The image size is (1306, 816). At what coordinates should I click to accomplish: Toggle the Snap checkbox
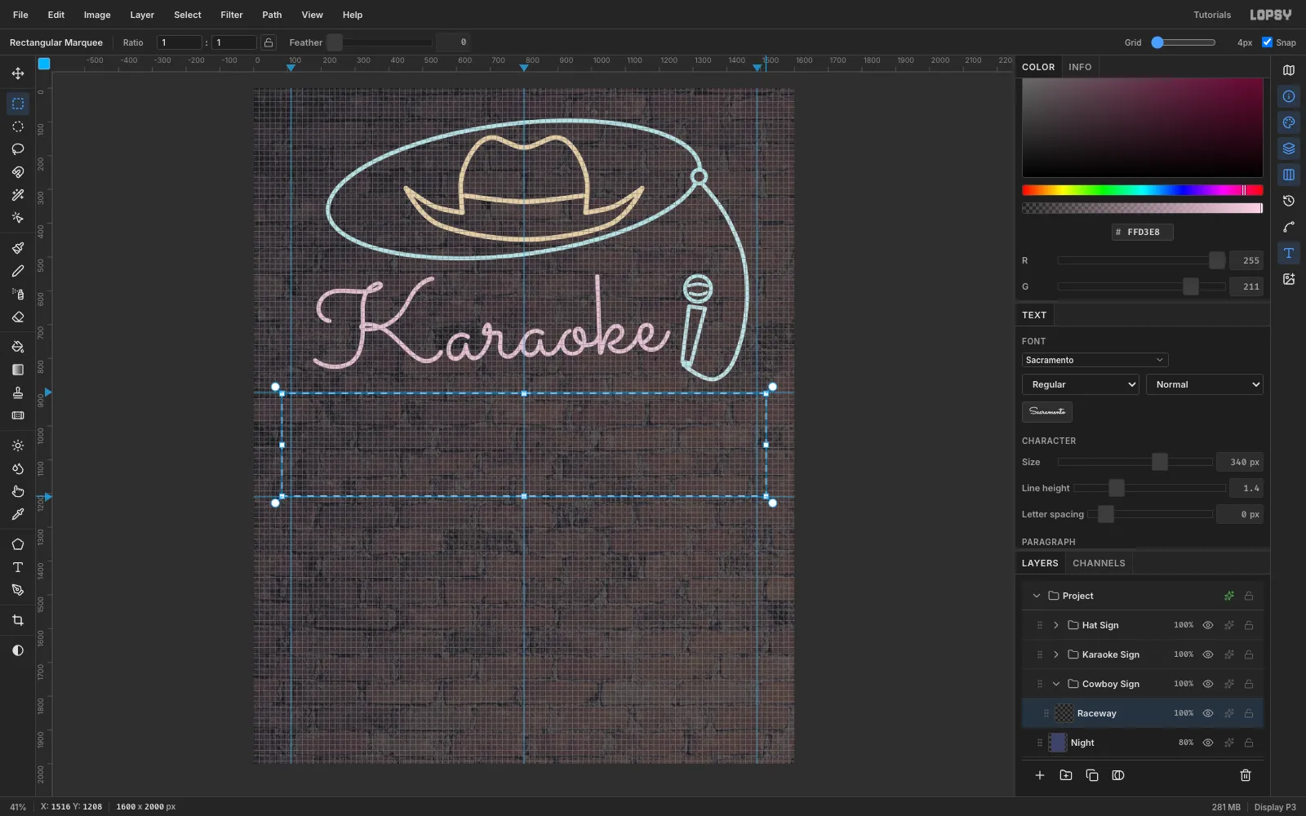1267,42
